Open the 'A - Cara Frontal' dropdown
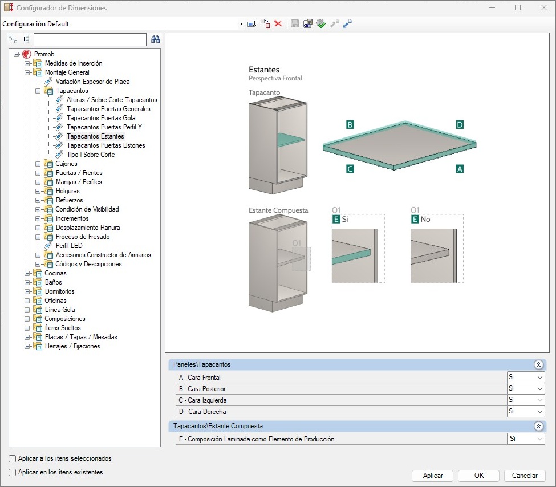This screenshot has height=487, width=556. tap(539, 378)
